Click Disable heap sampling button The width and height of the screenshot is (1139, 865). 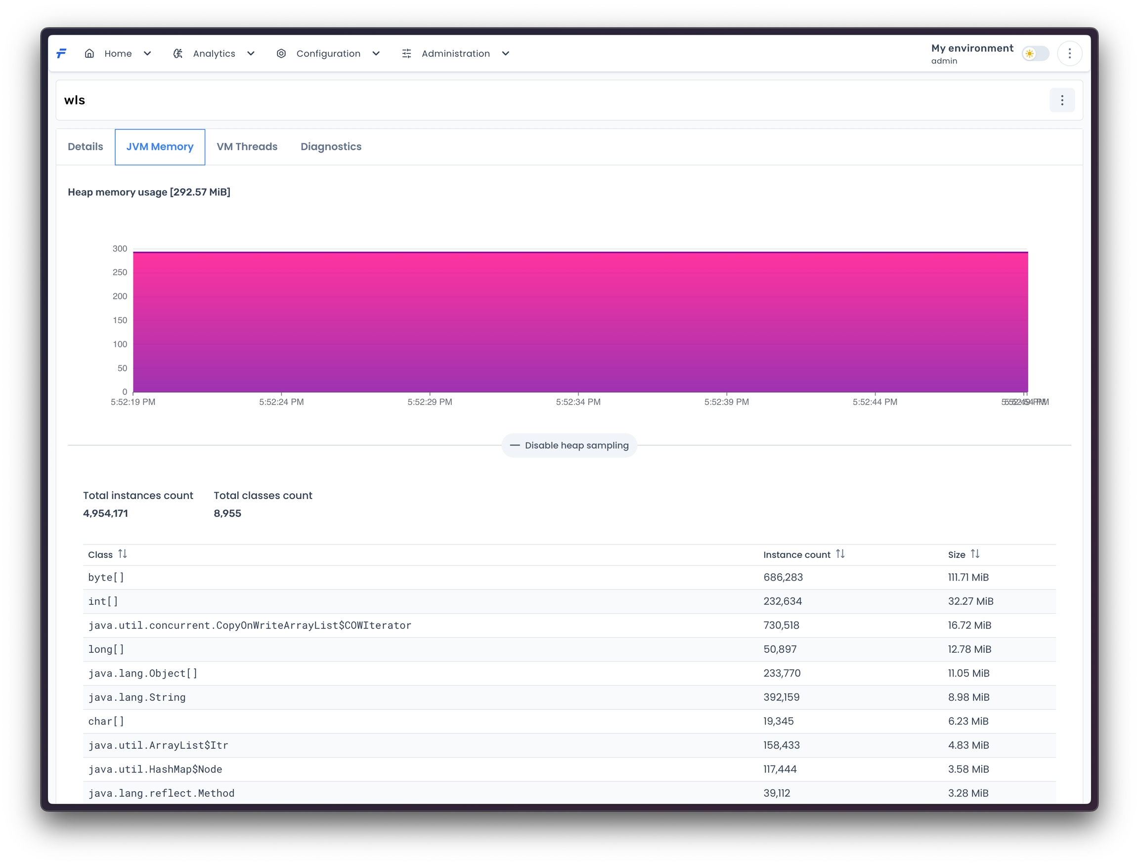569,445
